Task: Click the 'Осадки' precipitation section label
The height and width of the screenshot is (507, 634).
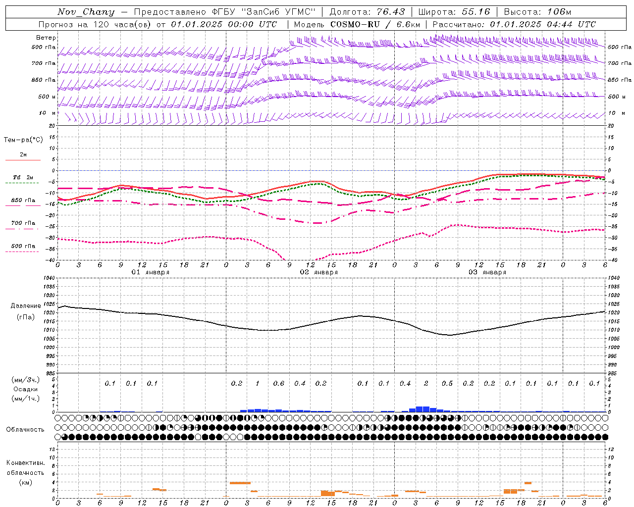Action: click(x=26, y=389)
